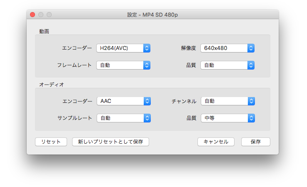Click the greyed-out zoom button in the title bar

point(49,15)
